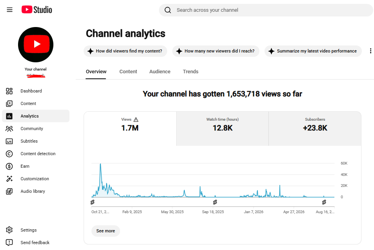
Task: Click the See more button
Action: click(106, 231)
